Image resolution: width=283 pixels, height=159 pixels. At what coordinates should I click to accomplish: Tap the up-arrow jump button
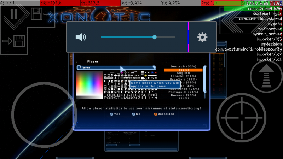(266, 76)
